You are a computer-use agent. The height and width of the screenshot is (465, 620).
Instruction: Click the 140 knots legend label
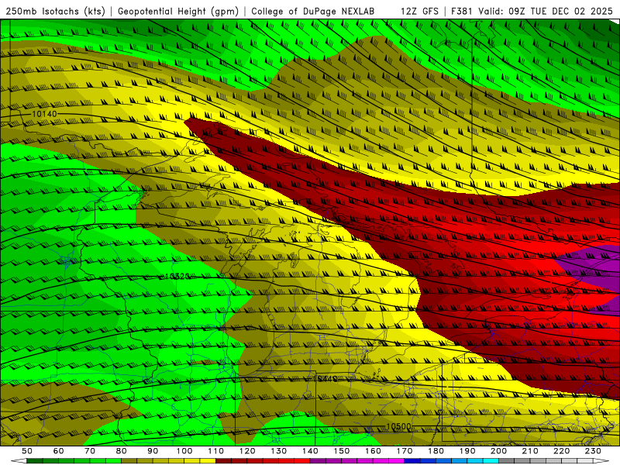click(310, 451)
